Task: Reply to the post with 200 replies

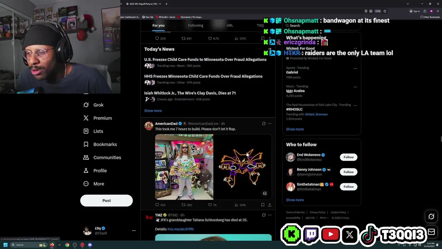Action: tap(161, 38)
